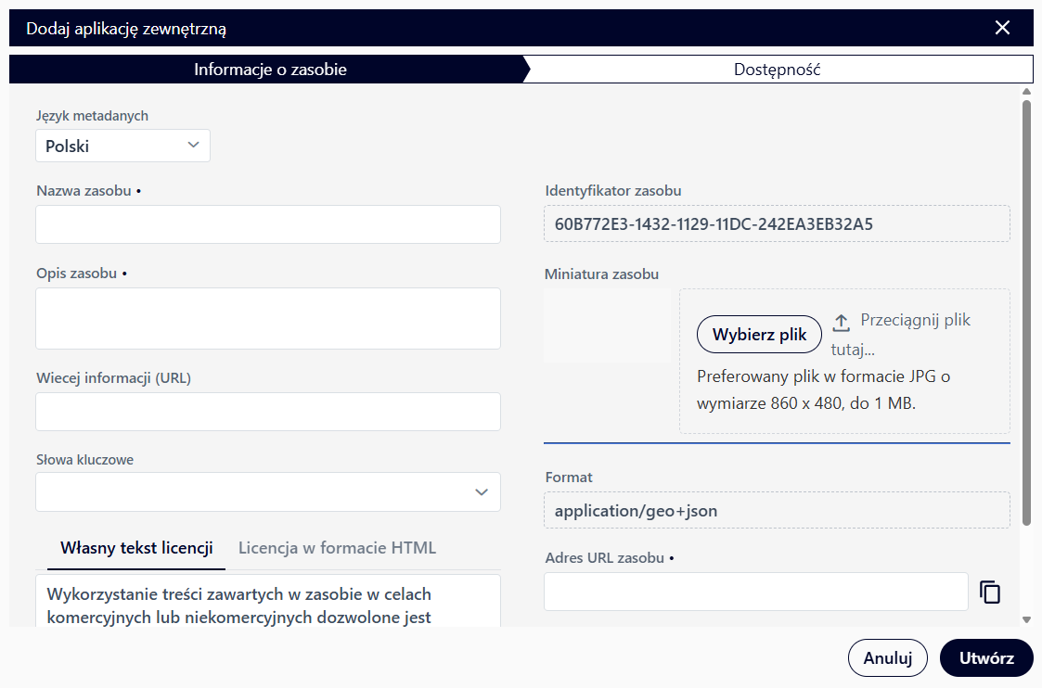Click the scrollbar down arrow
This screenshot has width=1042, height=688.
[1026, 619]
